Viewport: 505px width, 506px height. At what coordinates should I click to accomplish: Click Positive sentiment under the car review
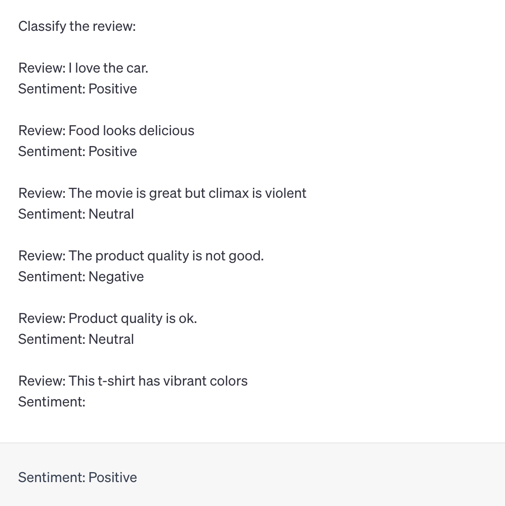point(112,89)
